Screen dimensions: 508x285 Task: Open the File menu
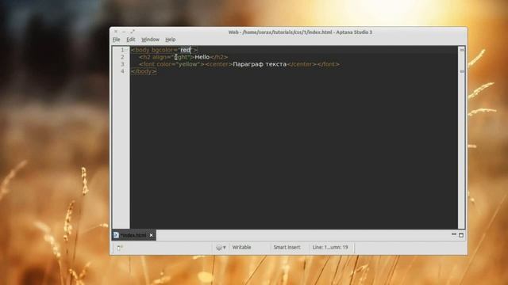point(117,40)
